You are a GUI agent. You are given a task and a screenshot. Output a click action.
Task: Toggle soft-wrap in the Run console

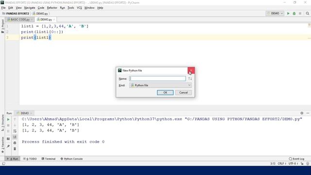[x=15, y=131]
